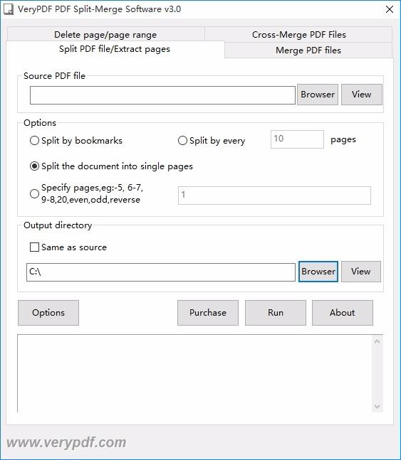Click the specify pages text field
401x460 pixels.
click(x=274, y=196)
